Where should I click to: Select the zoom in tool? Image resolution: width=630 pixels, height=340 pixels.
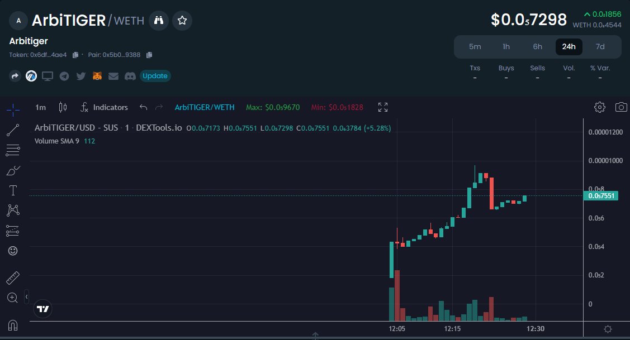click(13, 298)
